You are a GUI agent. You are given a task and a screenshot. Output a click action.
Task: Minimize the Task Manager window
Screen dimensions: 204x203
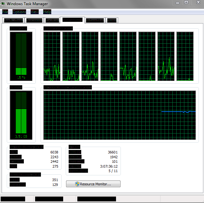point(178,3)
